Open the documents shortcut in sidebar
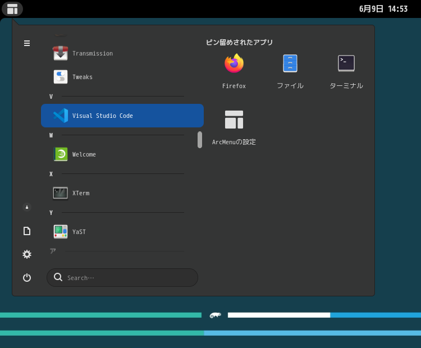421x348 pixels. tap(27, 231)
